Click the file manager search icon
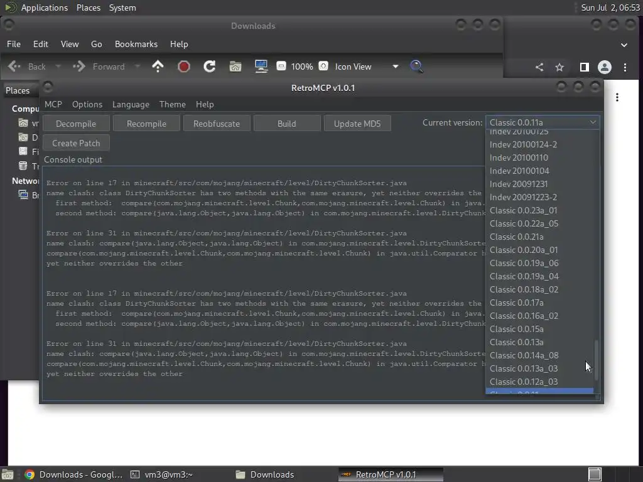Image resolution: width=643 pixels, height=482 pixels. (416, 67)
